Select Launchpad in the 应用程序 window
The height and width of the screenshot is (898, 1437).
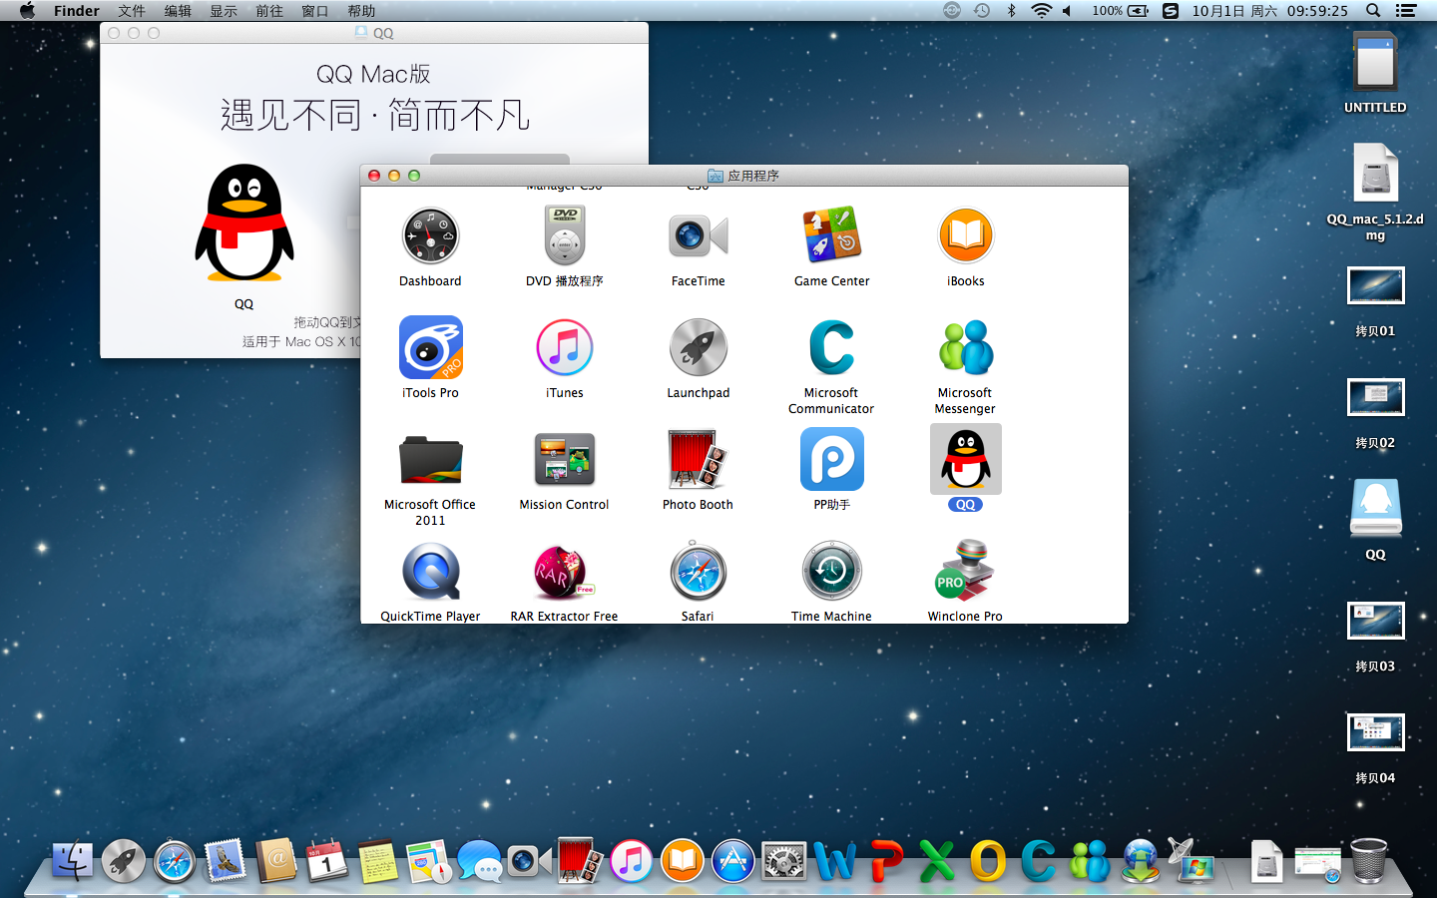point(698,347)
